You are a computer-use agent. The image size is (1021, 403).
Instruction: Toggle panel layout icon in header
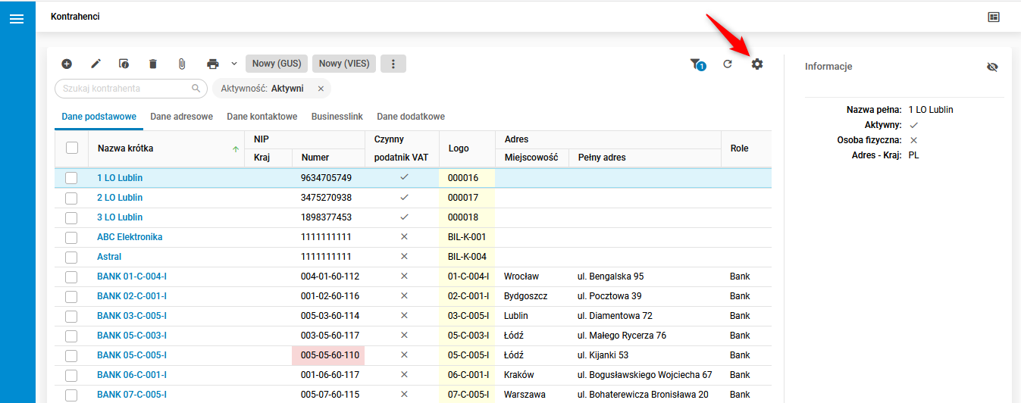pyautogui.click(x=994, y=17)
